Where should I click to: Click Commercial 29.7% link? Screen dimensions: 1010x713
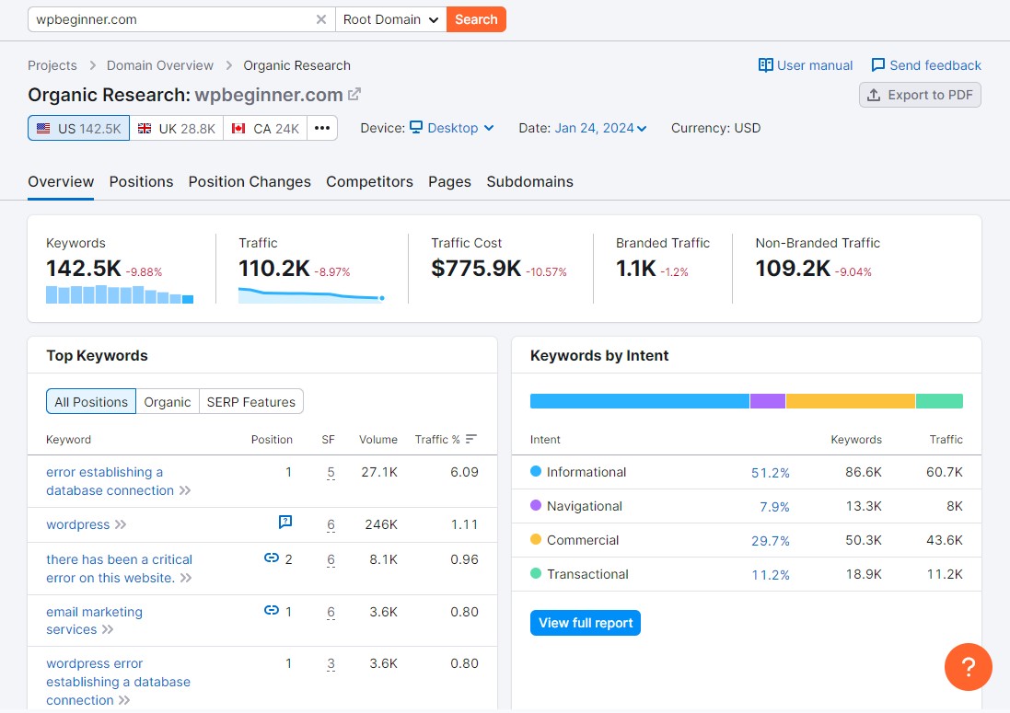770,541
